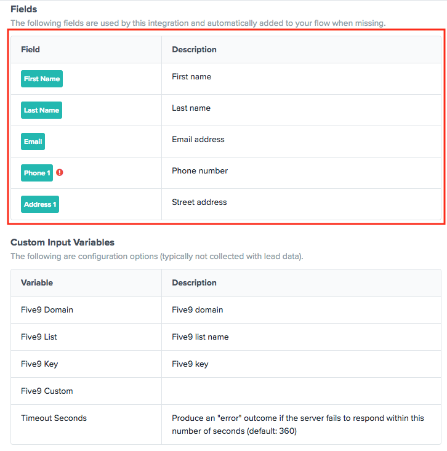This screenshot has height=451, width=447.
Task: Click the Five9 list name description
Action: pos(200,337)
